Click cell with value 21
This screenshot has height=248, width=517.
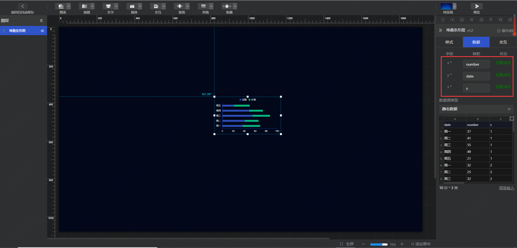[478, 159]
